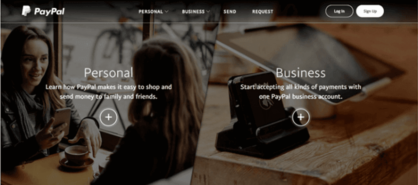Click the PayPal logo icon
This screenshot has height=185, width=418.
point(26,11)
